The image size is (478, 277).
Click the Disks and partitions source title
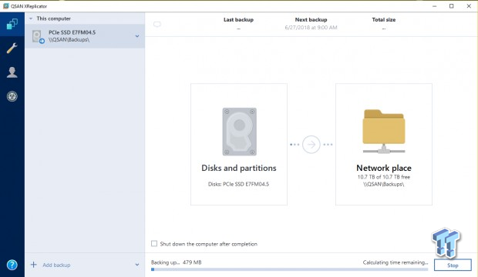pyautogui.click(x=239, y=168)
